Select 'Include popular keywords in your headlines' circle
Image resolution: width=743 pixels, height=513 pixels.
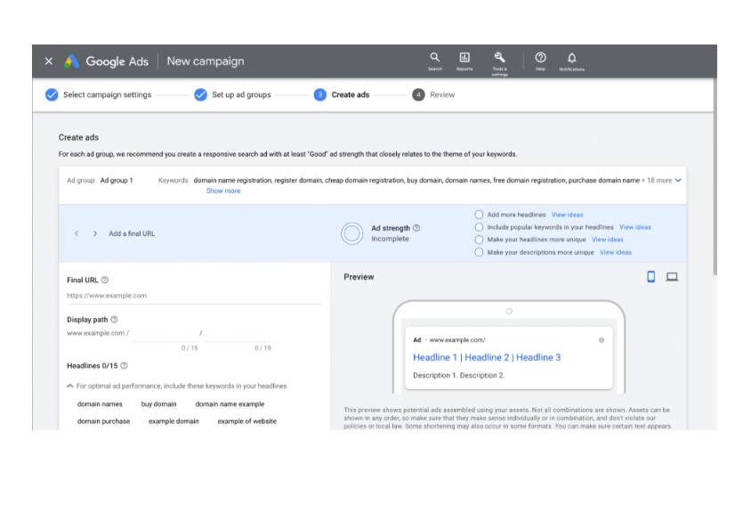pos(479,227)
